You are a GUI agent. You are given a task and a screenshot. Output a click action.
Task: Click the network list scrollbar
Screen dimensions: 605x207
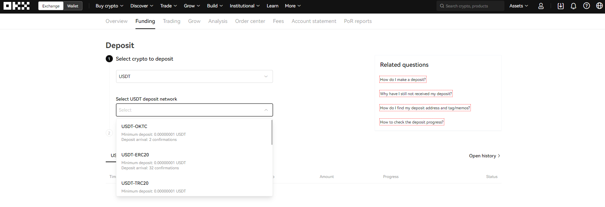tap(272, 133)
